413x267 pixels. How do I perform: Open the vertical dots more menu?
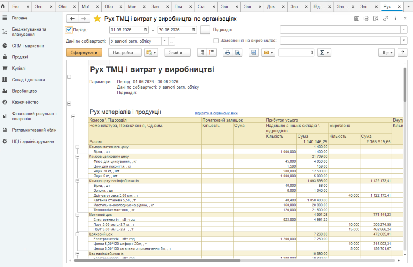[395, 19]
